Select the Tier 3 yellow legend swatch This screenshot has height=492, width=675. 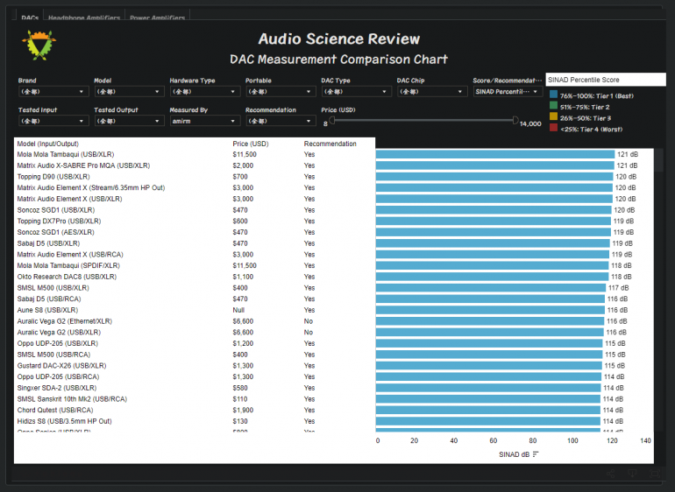click(553, 117)
